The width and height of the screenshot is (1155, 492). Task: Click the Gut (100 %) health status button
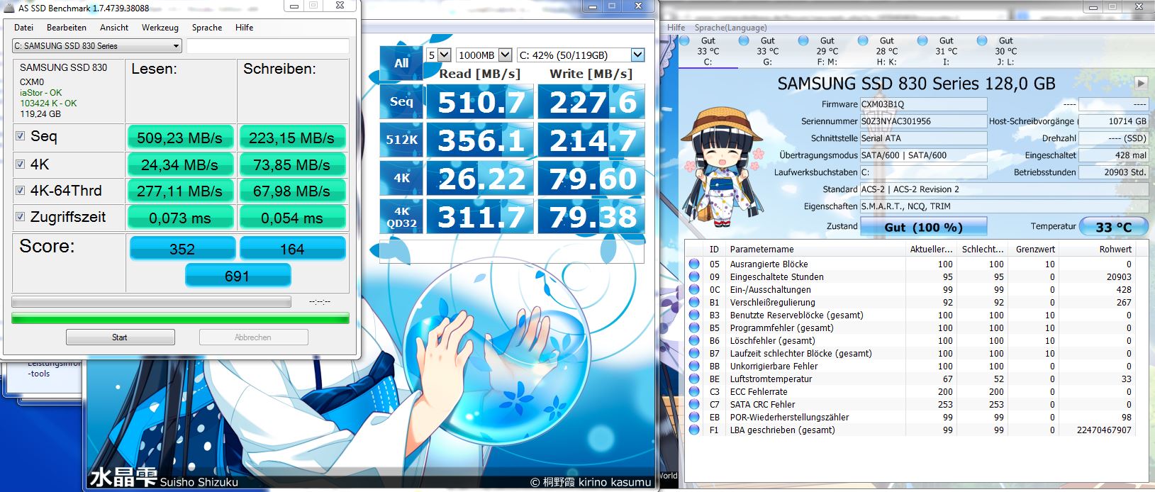(923, 227)
